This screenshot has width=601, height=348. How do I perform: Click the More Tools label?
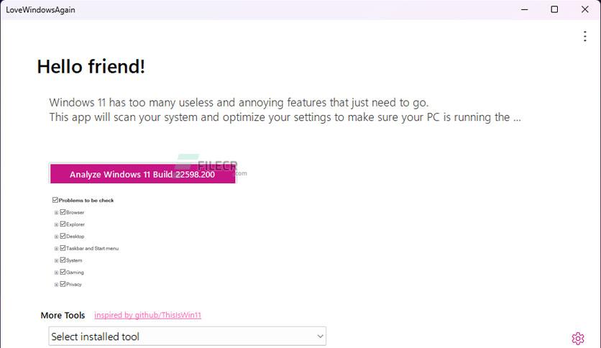coord(63,315)
